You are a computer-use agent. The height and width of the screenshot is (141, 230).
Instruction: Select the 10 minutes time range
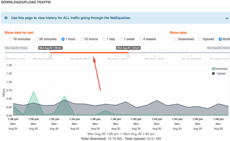click(x=11, y=39)
